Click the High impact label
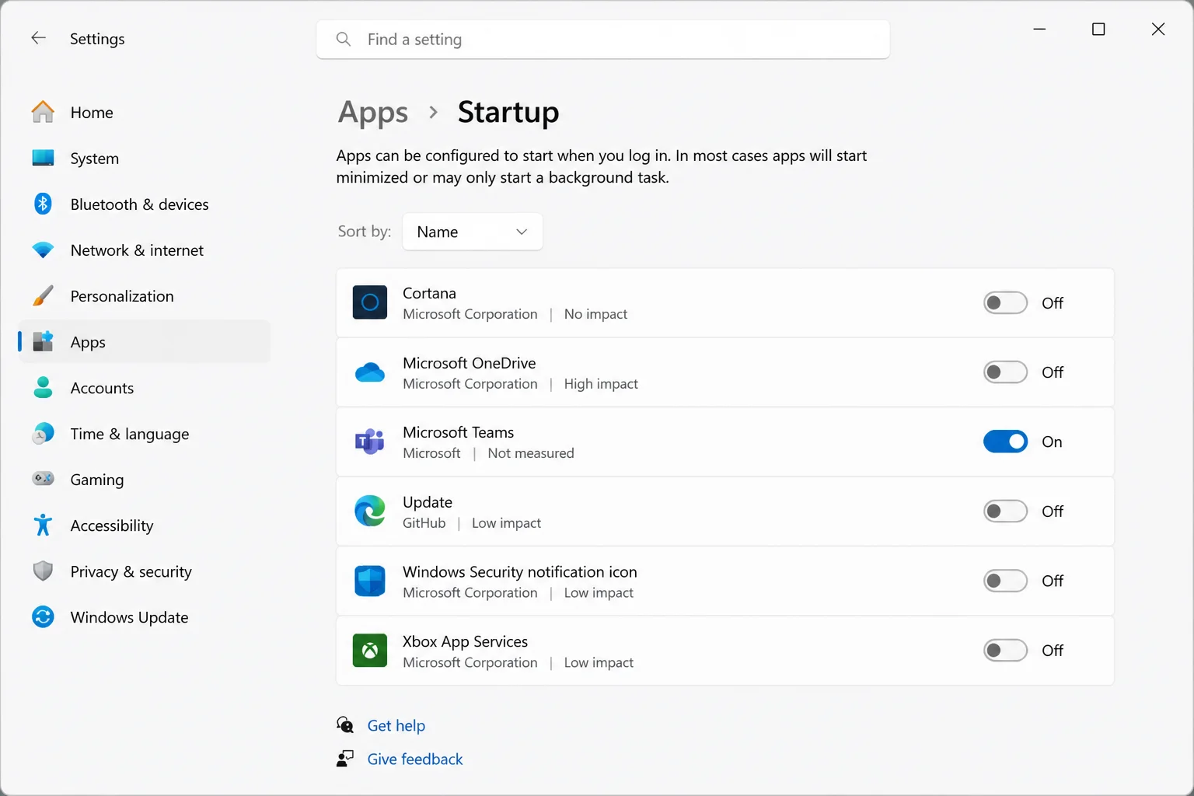The width and height of the screenshot is (1194, 796). [601, 384]
